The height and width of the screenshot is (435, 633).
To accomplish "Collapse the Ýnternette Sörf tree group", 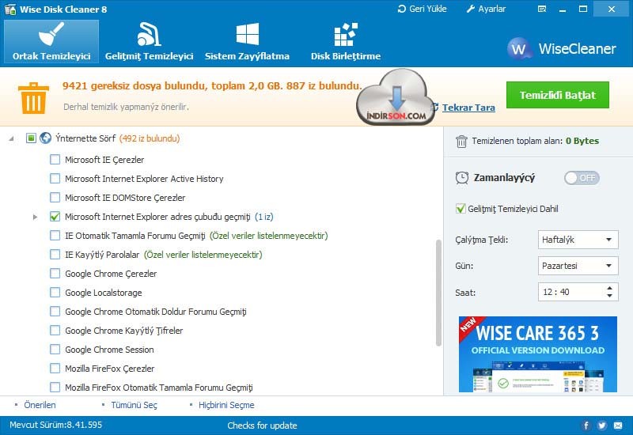I will tap(12, 138).
